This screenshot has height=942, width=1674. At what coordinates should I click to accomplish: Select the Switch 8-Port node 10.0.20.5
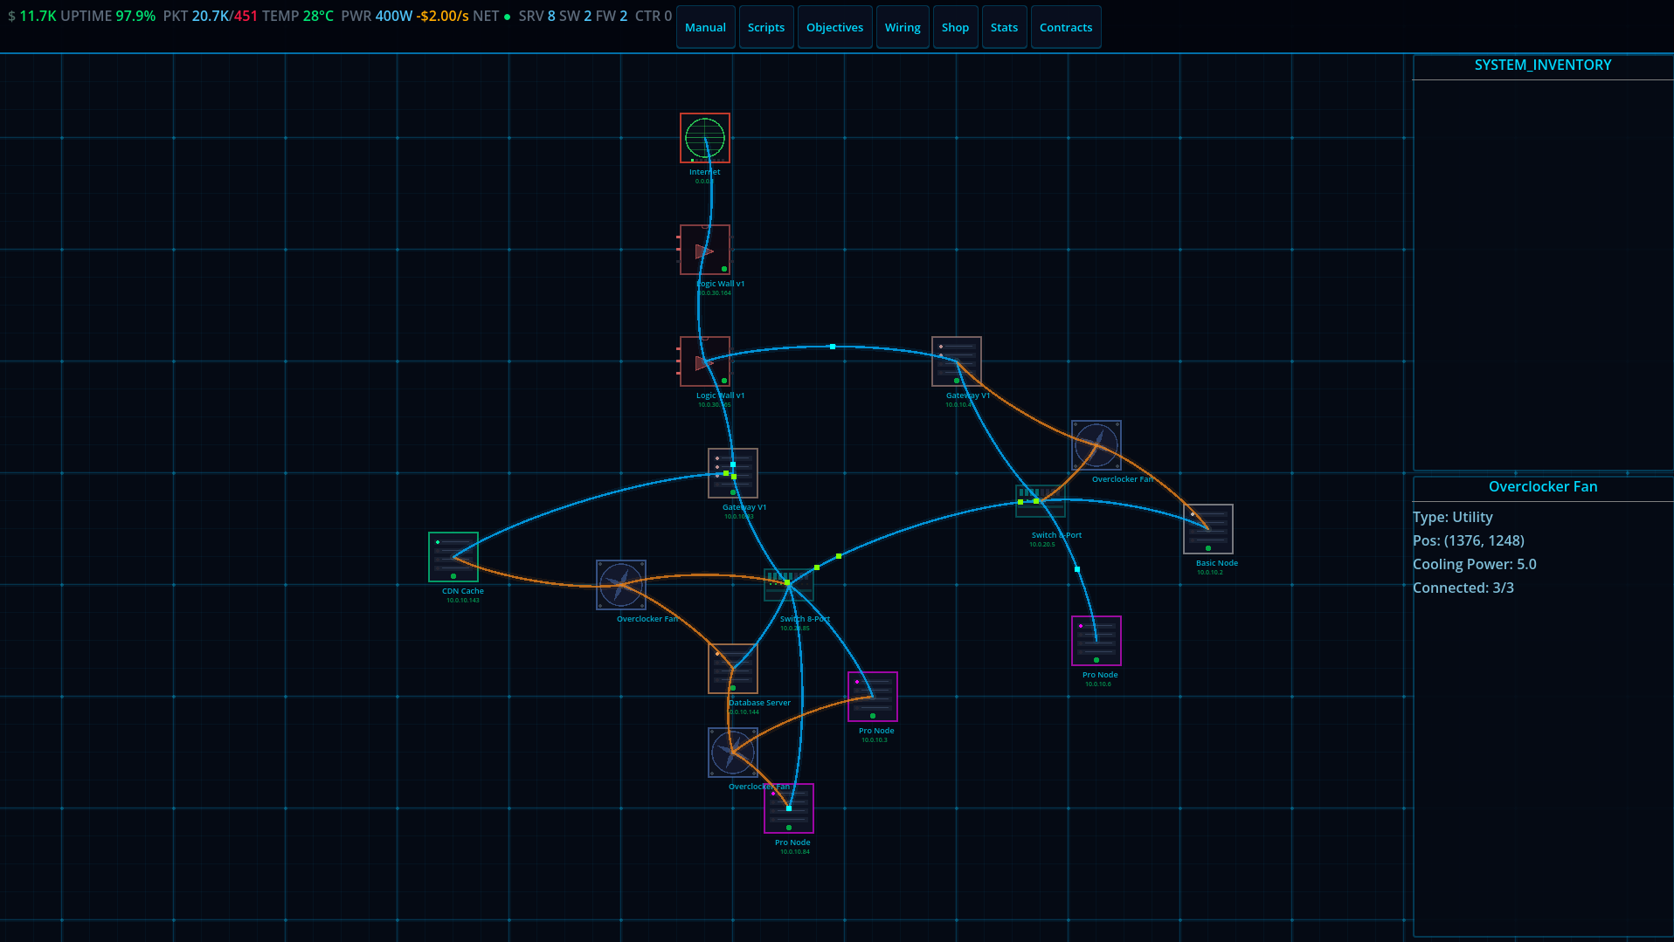coord(1041,501)
